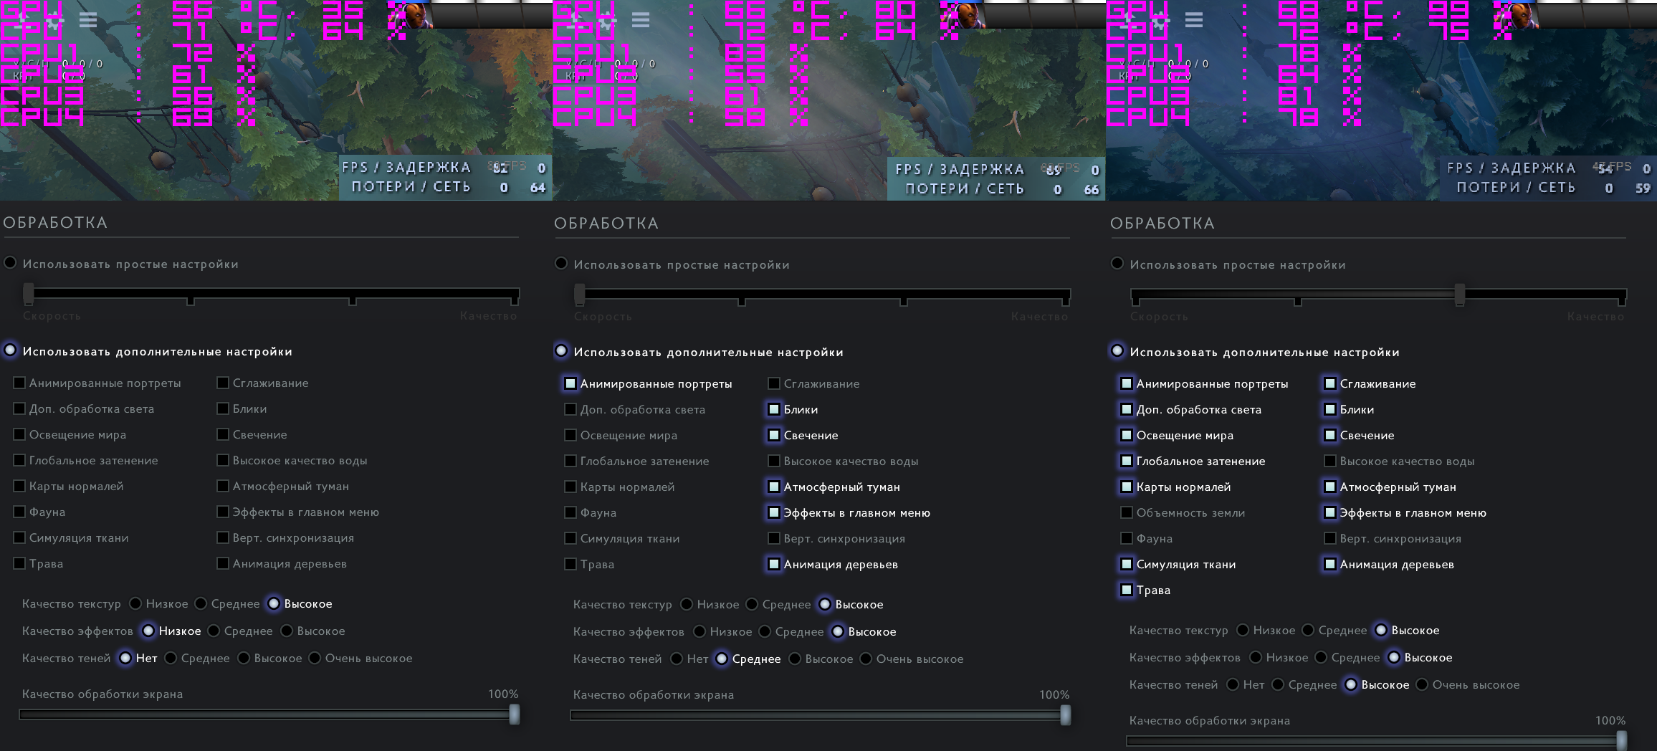1657x751 pixels.
Task: Check "Доп. обработка света" in middle screenshot
Action: 570,410
